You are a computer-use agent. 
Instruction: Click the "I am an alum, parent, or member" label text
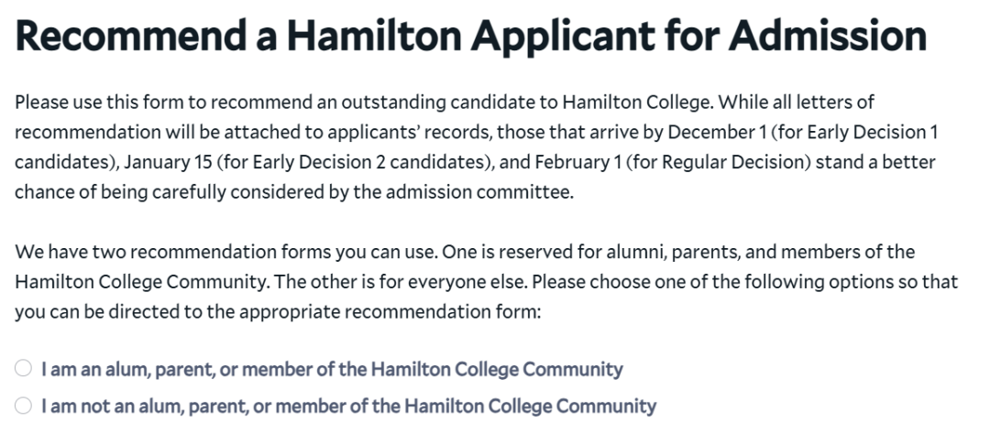click(332, 369)
